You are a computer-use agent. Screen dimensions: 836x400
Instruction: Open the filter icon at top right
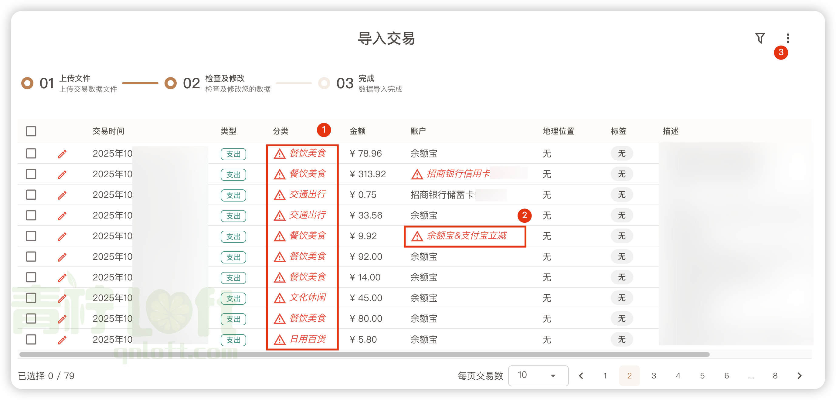pyautogui.click(x=760, y=38)
